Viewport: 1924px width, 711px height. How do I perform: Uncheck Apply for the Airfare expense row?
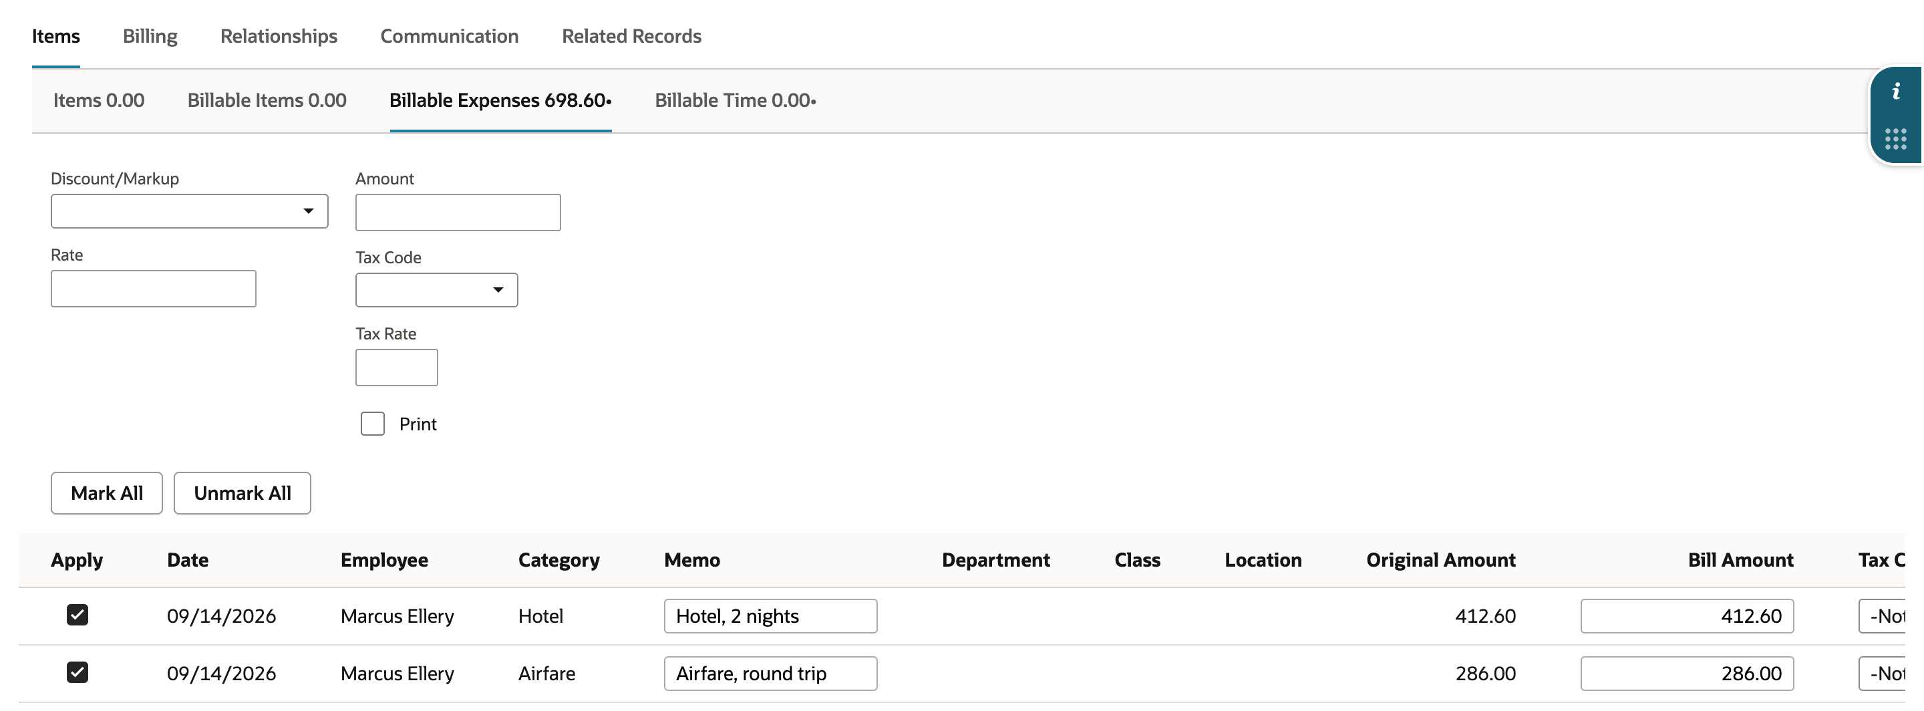point(77,672)
